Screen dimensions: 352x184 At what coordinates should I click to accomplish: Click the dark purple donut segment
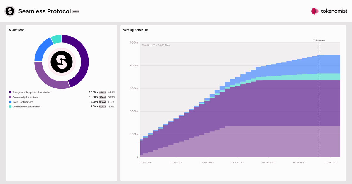(84, 58)
